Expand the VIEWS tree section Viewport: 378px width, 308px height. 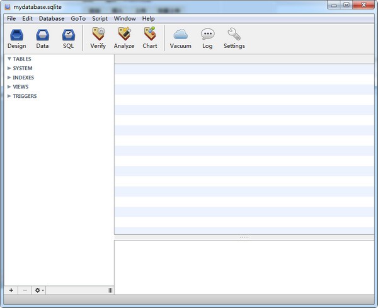9,86
